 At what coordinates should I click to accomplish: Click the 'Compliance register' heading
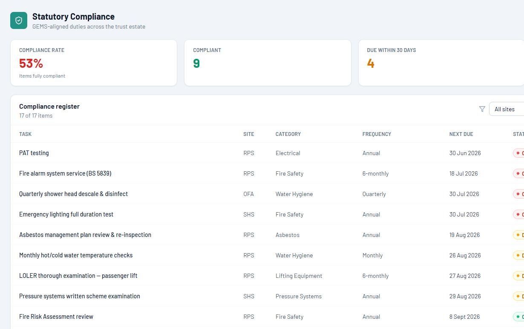pos(49,106)
